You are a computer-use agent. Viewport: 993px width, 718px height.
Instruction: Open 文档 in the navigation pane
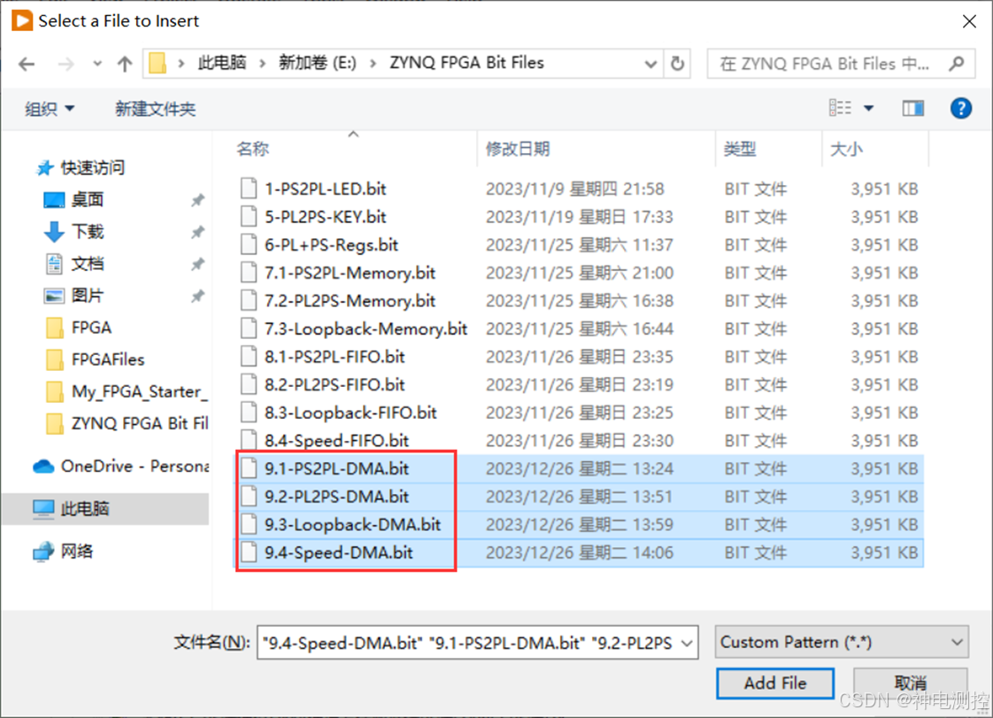click(x=73, y=264)
